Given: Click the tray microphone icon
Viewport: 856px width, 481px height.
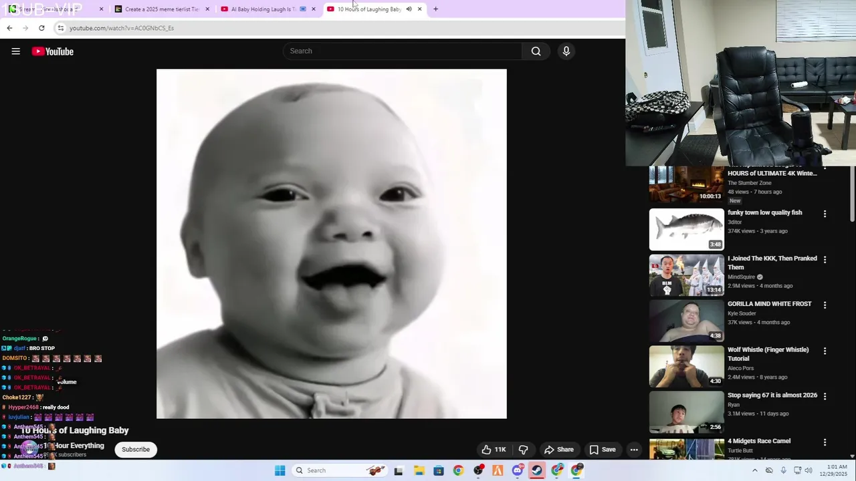Looking at the screenshot, I should (x=783, y=470).
